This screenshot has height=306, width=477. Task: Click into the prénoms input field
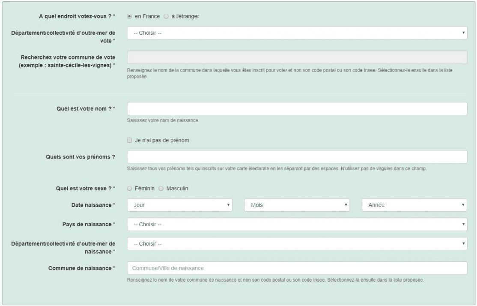pyautogui.click(x=297, y=157)
